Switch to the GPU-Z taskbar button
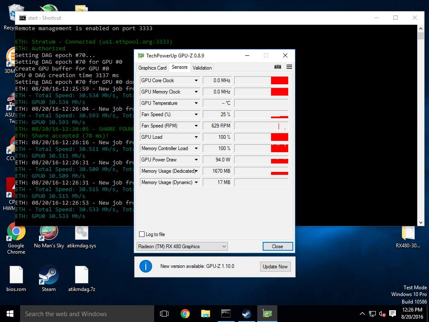 [267, 314]
